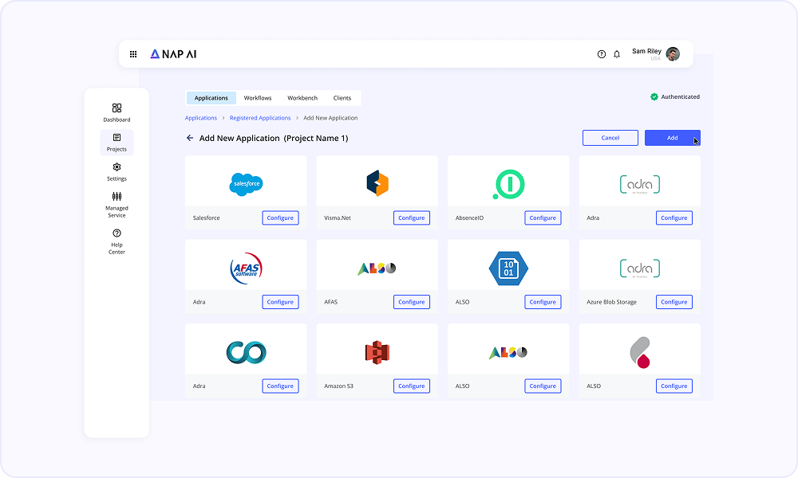Switch to the Applications tab
This screenshot has height=478, width=798.
click(x=211, y=98)
